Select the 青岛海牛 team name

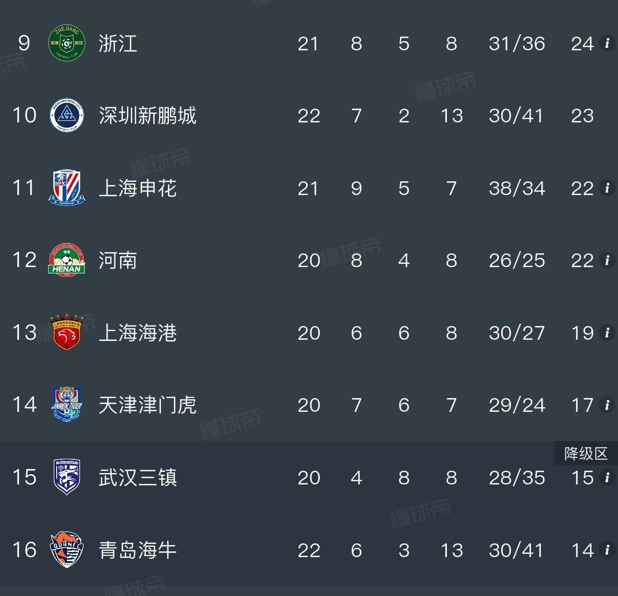click(x=137, y=550)
